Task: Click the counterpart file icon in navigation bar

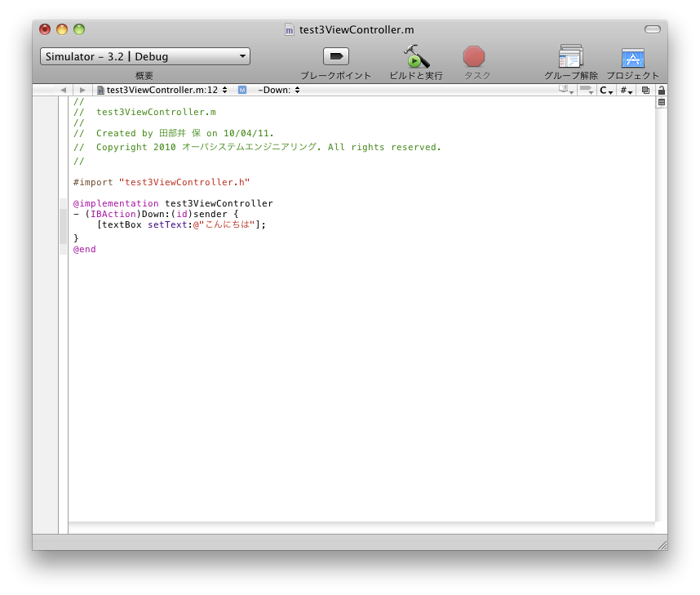Action: pos(645,90)
